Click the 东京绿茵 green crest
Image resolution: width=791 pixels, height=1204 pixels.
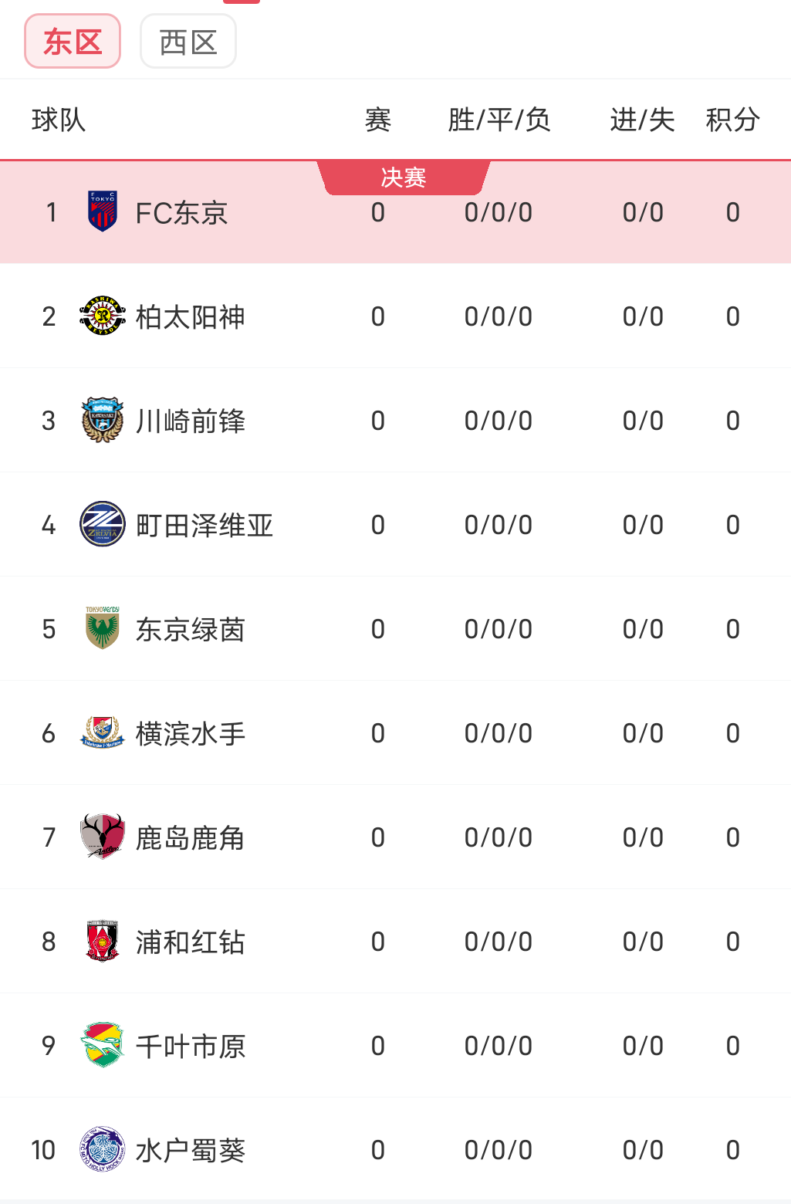tap(103, 628)
